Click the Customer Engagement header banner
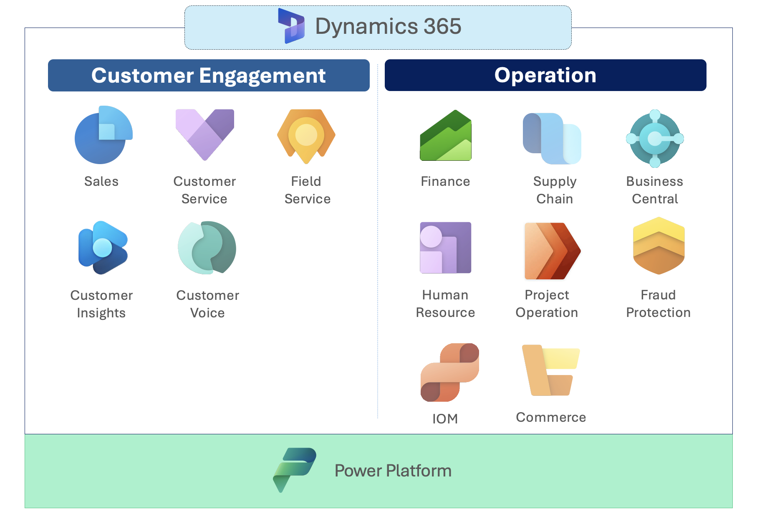Image resolution: width=757 pixels, height=527 pixels. (209, 75)
